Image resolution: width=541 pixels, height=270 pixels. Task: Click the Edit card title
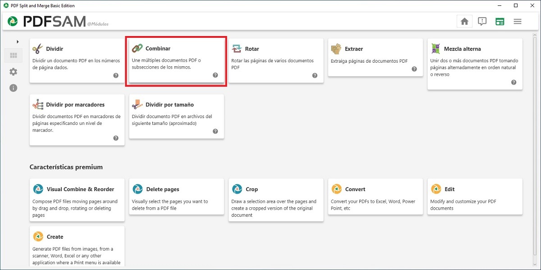pos(449,189)
